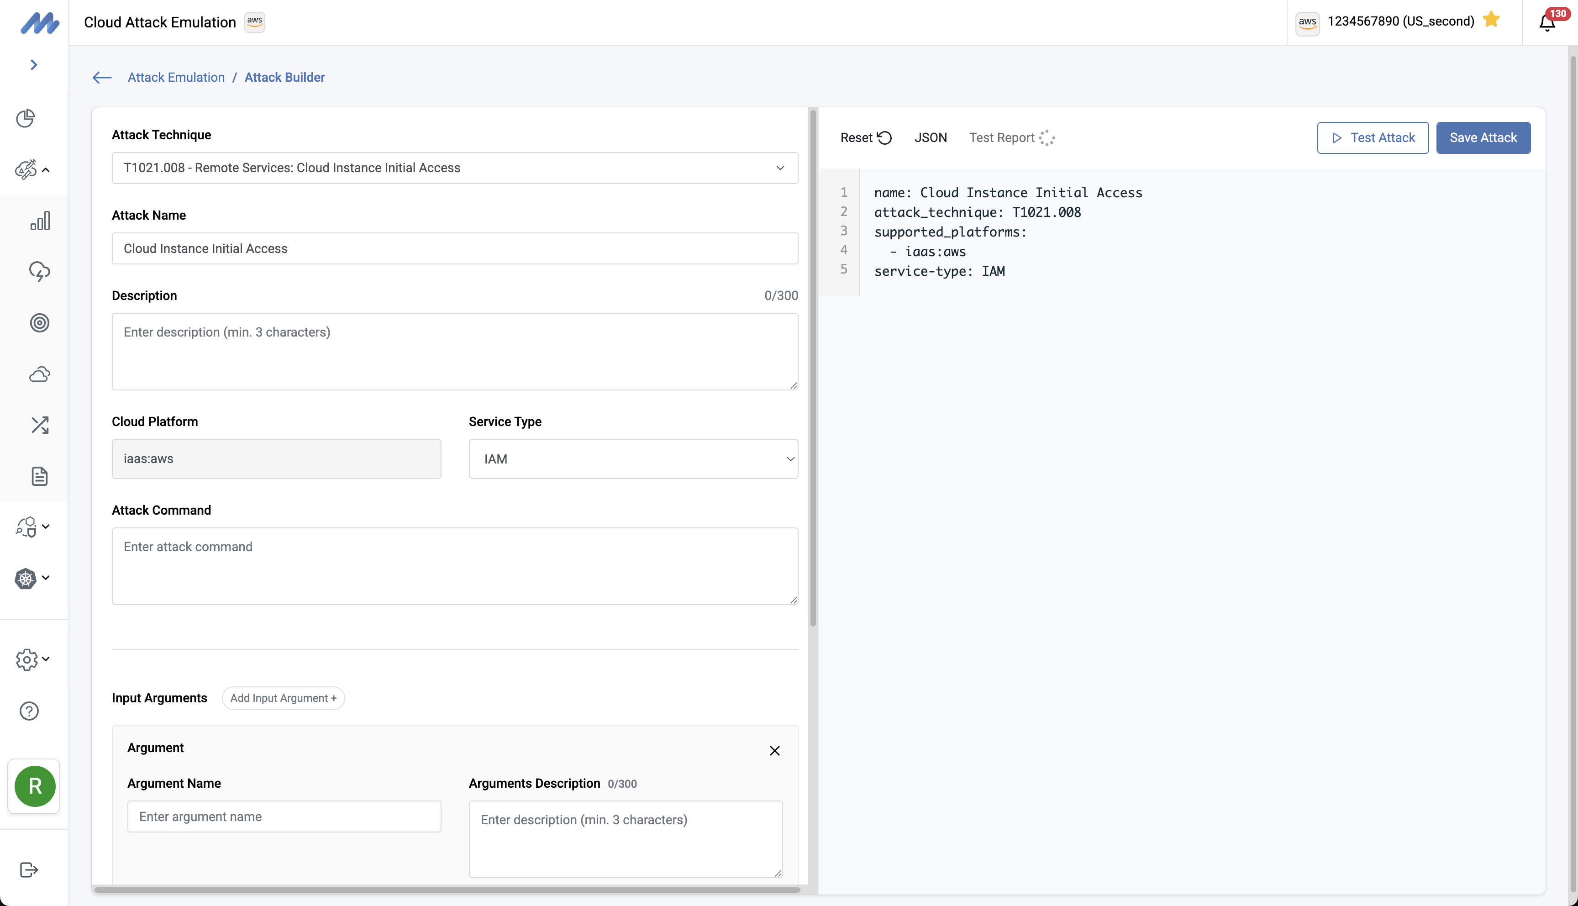1578x906 pixels.
Task: Open the bar chart analytics sidebar icon
Action: tap(40, 221)
